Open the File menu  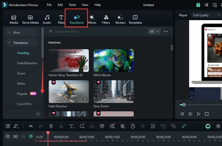pos(49,5)
